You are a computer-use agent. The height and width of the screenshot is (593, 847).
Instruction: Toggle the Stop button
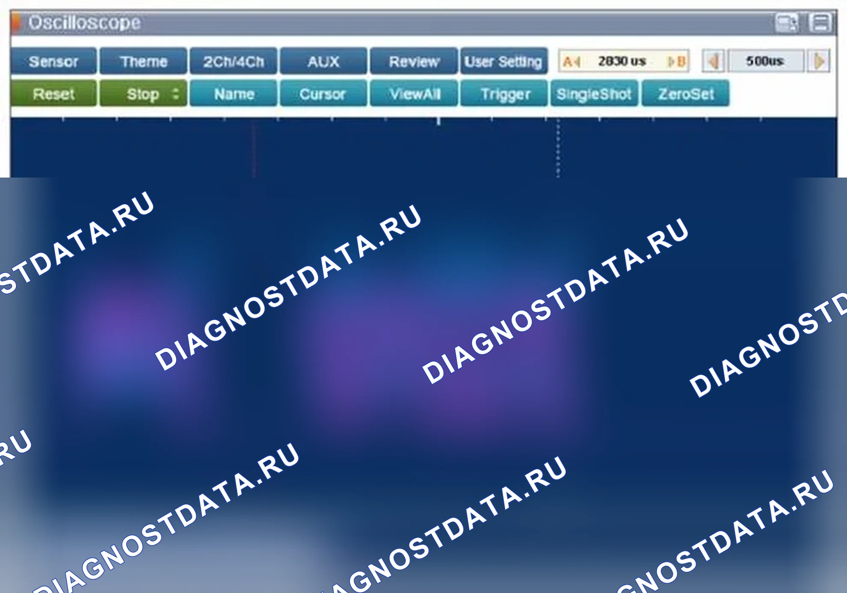[143, 94]
